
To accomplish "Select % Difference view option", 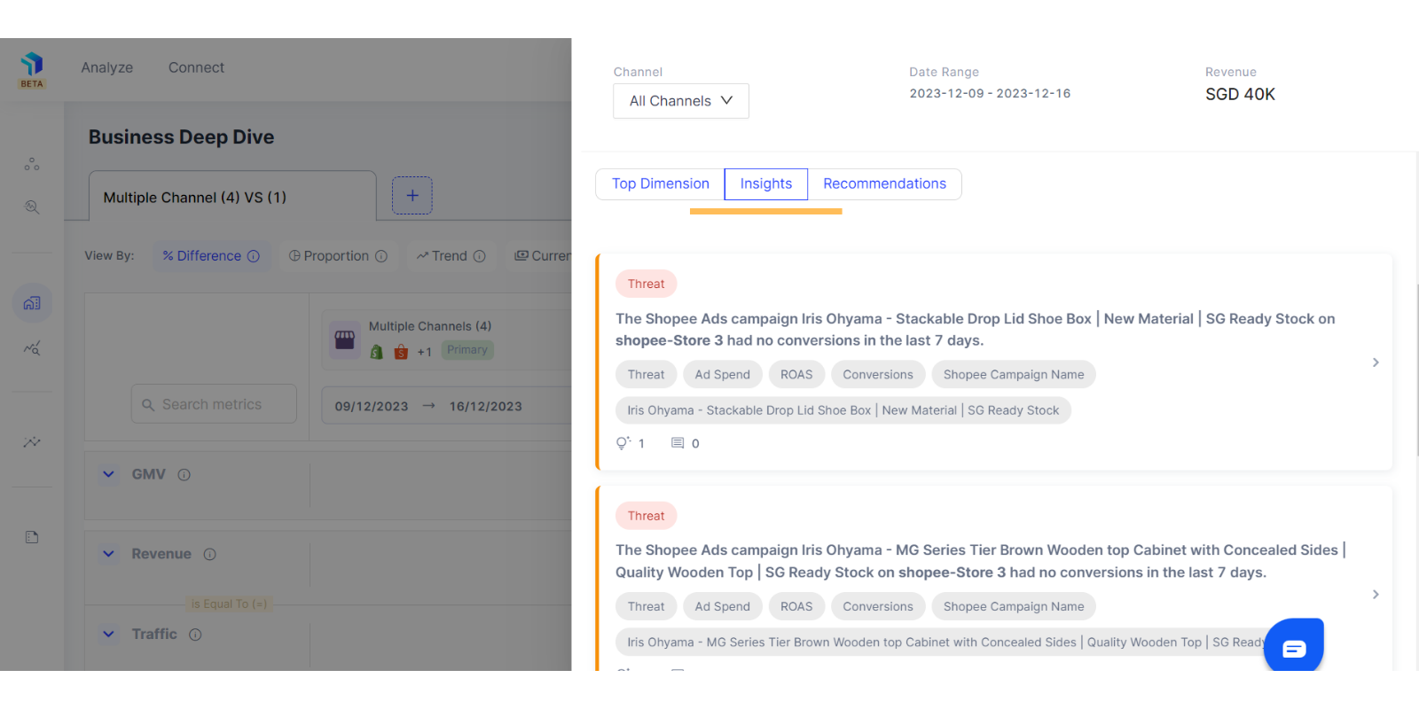I will (211, 255).
